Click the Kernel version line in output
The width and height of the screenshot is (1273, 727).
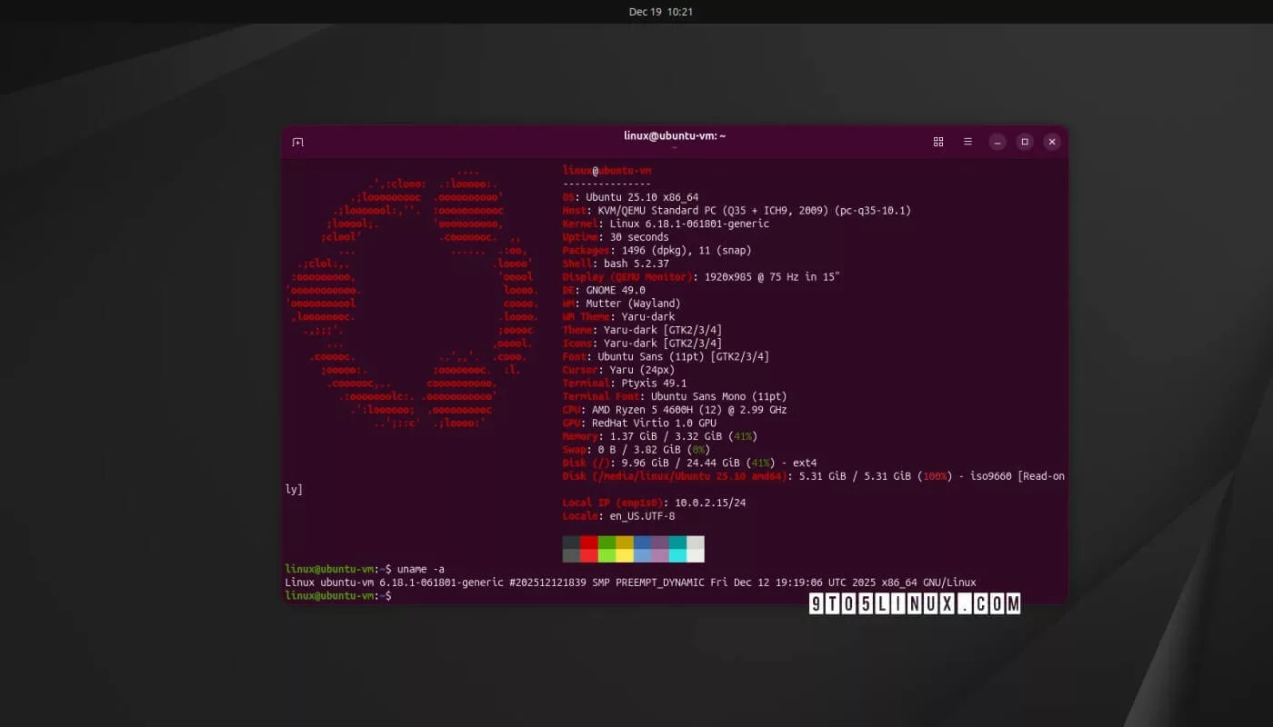(666, 224)
